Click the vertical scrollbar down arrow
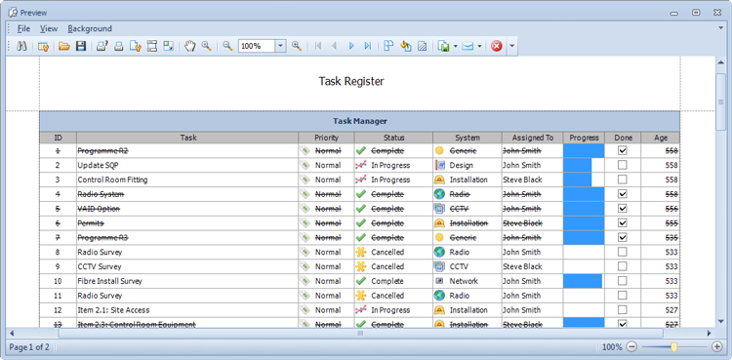 [721, 321]
